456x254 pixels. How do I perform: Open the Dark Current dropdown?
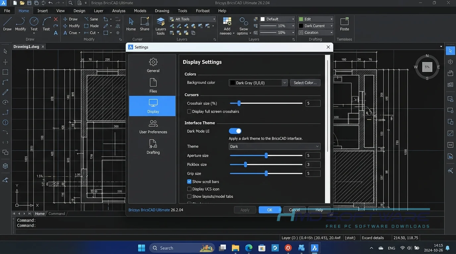point(315,26)
